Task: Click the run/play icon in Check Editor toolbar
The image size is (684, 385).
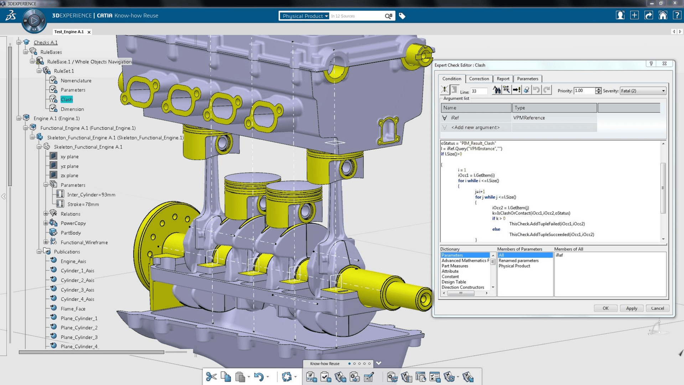Action: (517, 90)
